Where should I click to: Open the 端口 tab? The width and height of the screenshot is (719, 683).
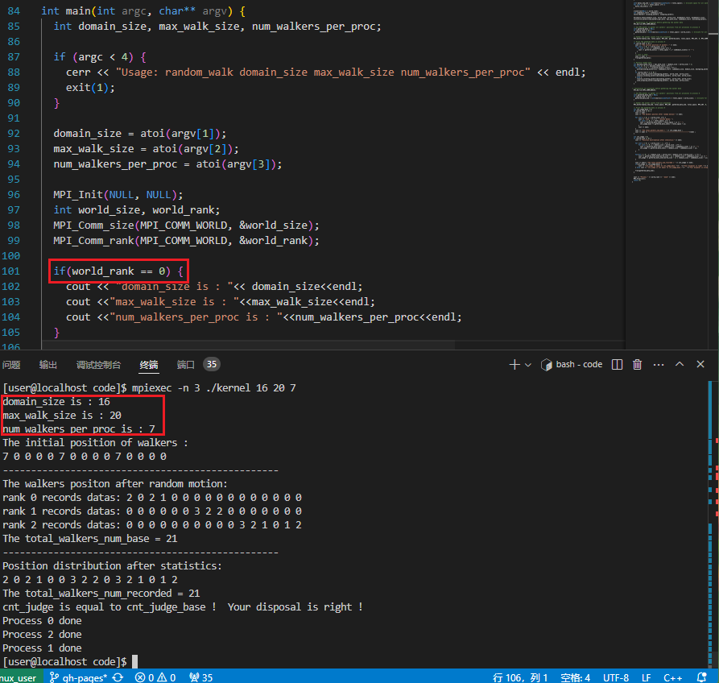186,365
